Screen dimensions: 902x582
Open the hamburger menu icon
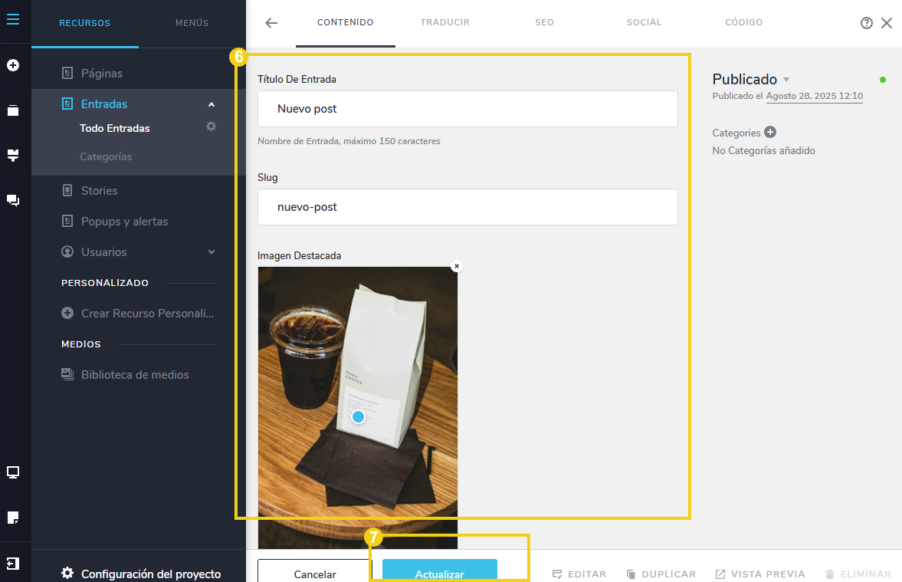pos(13,20)
